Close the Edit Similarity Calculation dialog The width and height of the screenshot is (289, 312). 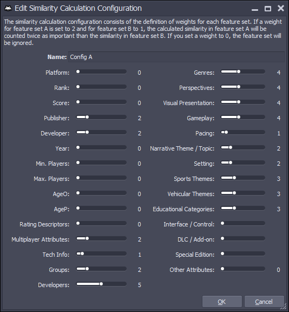(281, 8)
